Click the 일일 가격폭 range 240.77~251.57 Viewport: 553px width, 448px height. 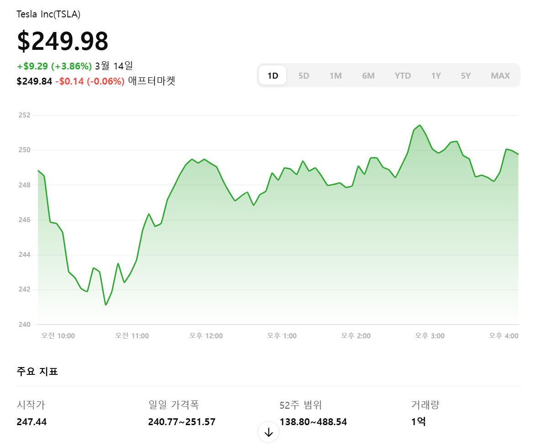click(x=181, y=421)
